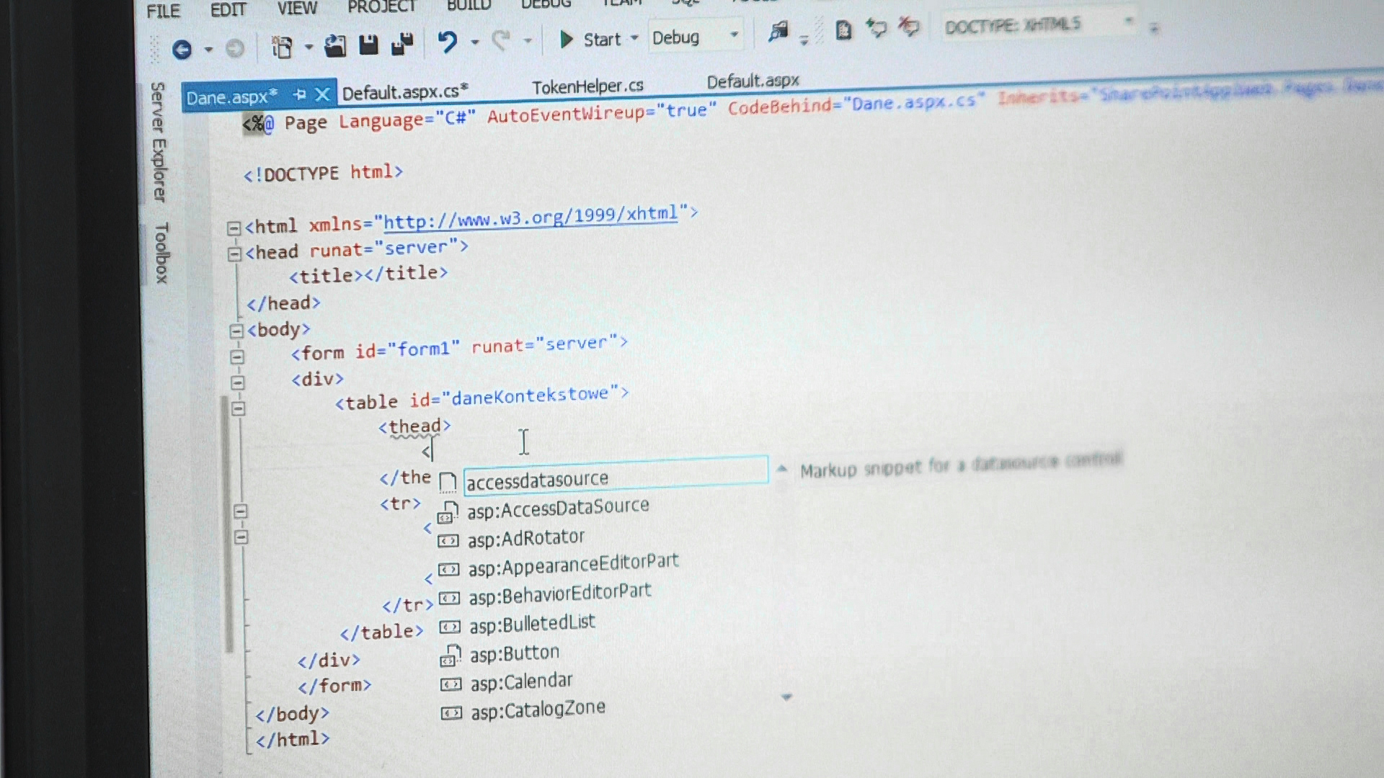Click the New Project toolbar icon

click(x=282, y=48)
